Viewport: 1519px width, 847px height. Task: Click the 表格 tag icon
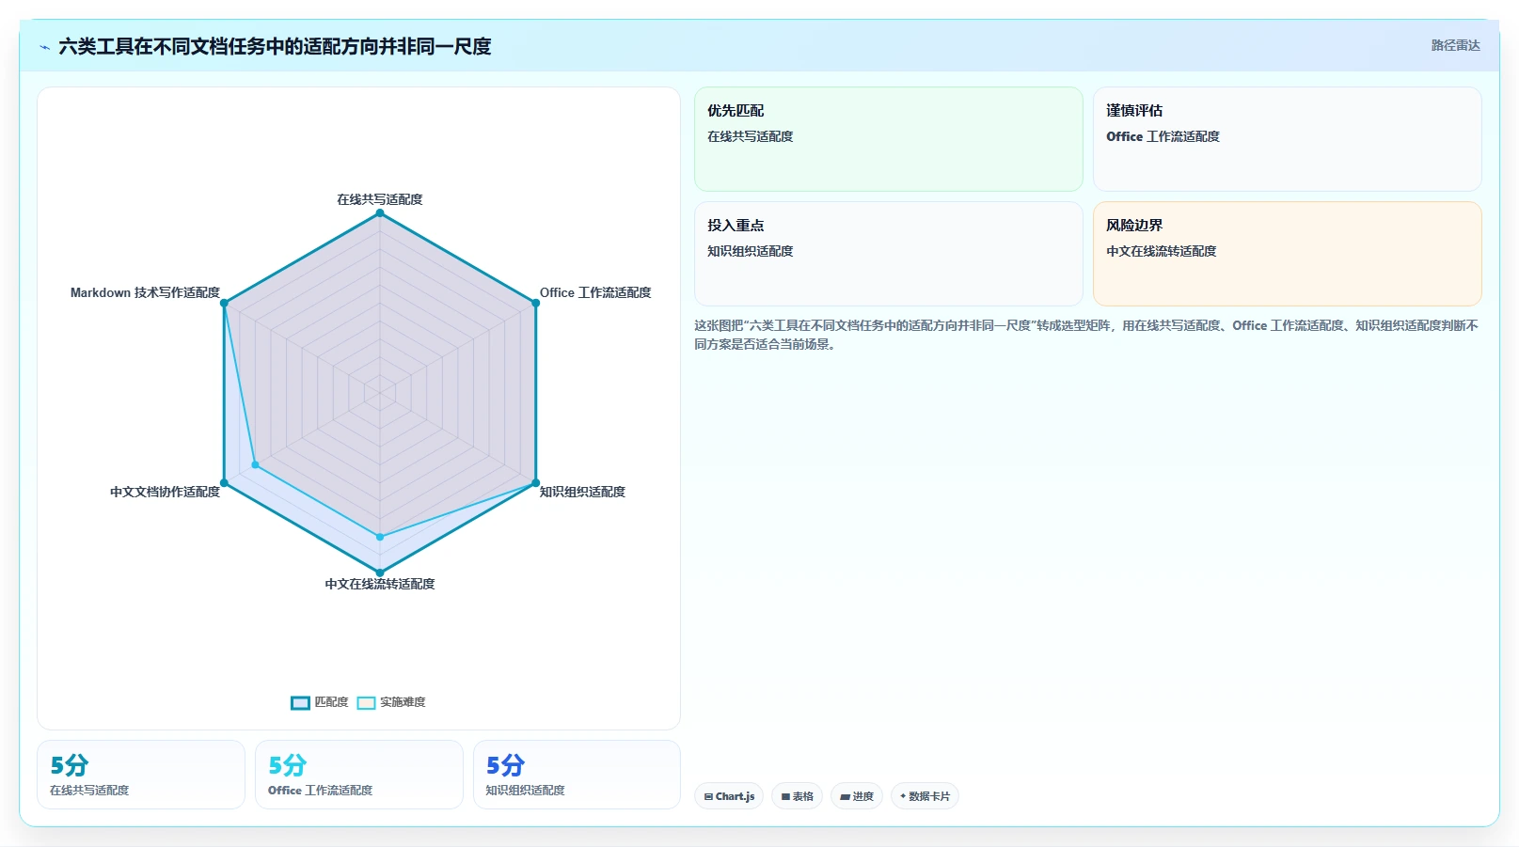coord(785,796)
